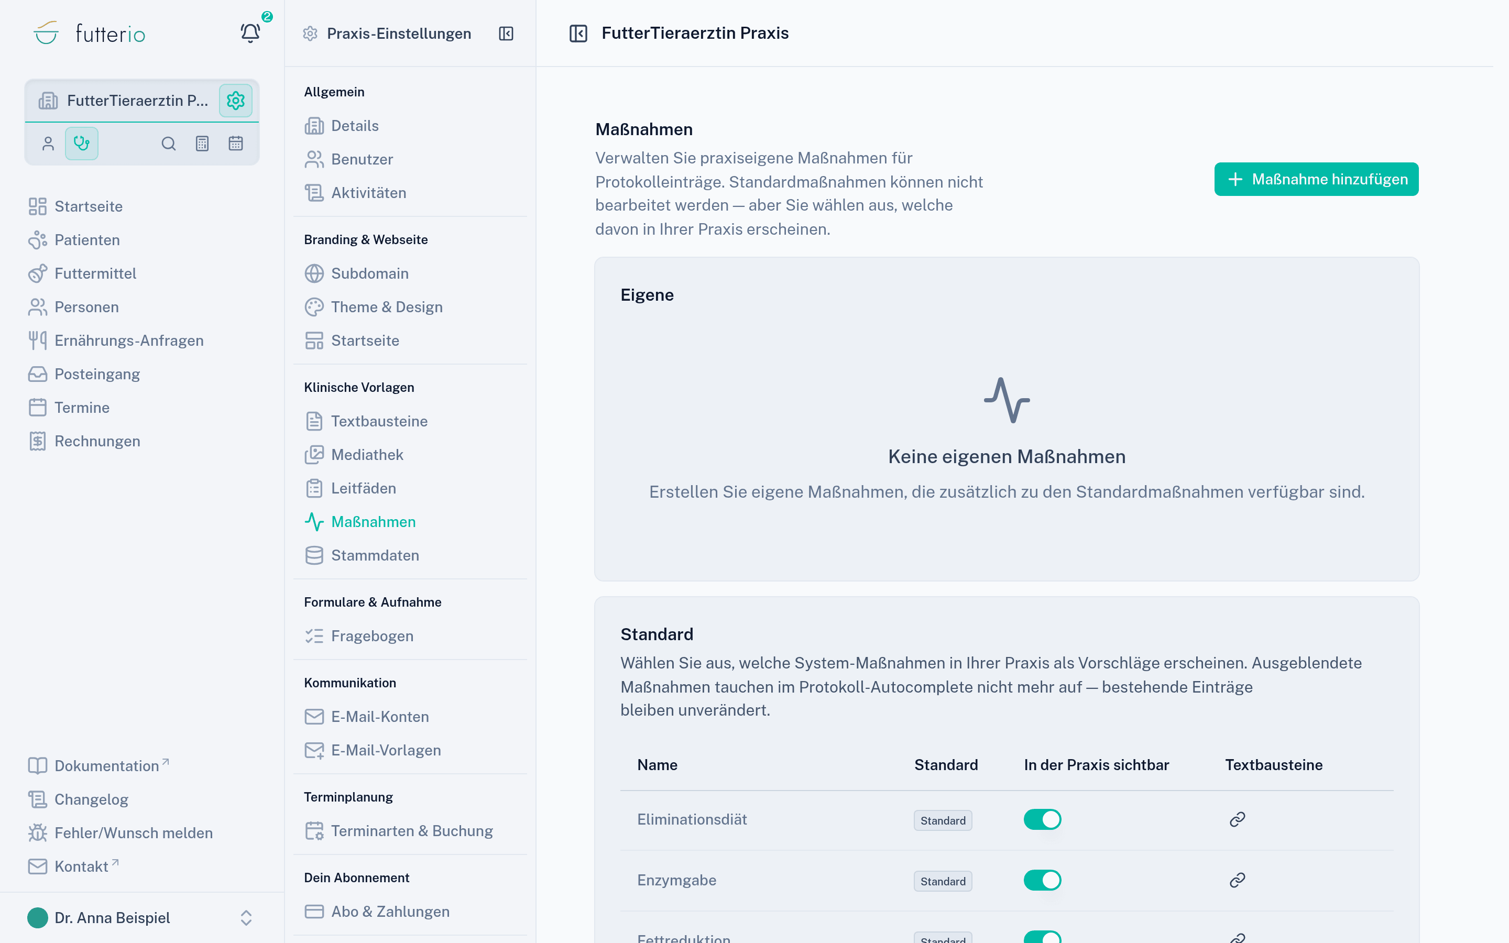Click the futterio logo
1509x943 pixels.
[x=89, y=33]
